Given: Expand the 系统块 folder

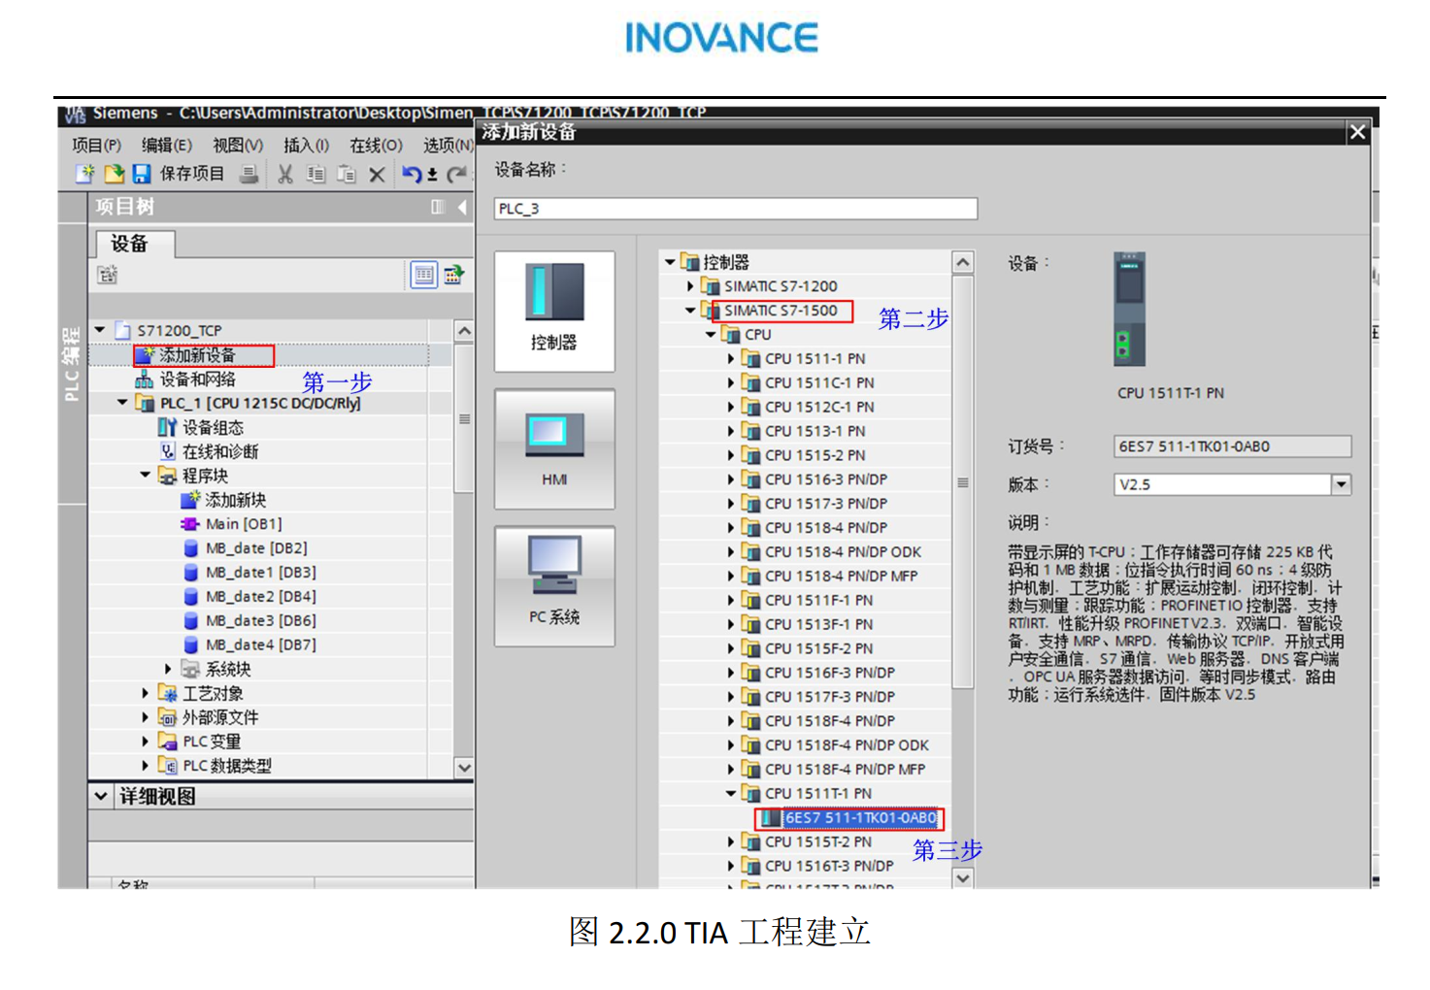Looking at the screenshot, I should 168,669.
